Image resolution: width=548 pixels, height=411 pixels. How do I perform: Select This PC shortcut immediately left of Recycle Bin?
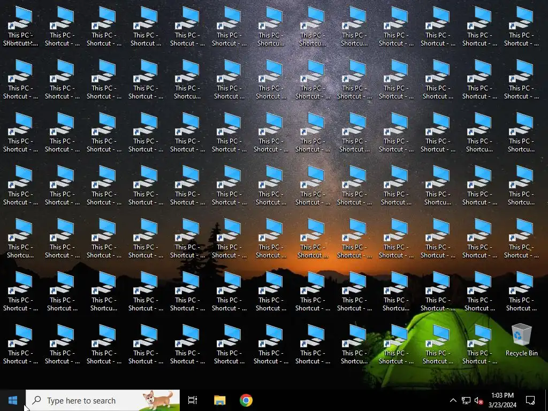479,344
